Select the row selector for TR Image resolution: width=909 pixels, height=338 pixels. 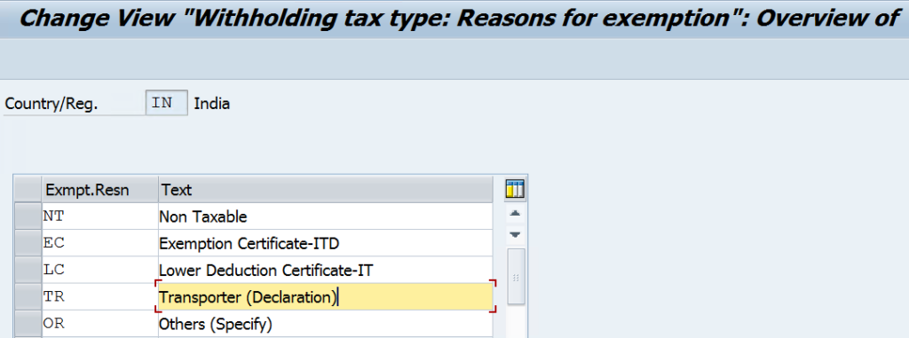tap(28, 297)
